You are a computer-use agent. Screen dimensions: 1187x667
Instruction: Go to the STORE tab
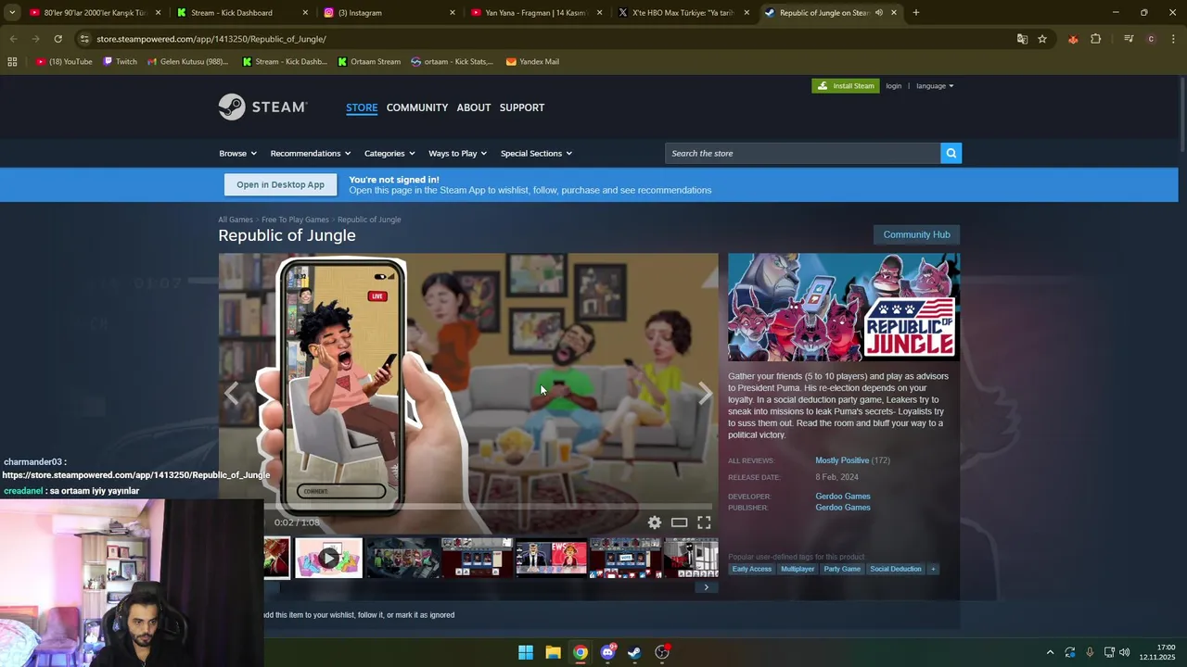point(362,107)
